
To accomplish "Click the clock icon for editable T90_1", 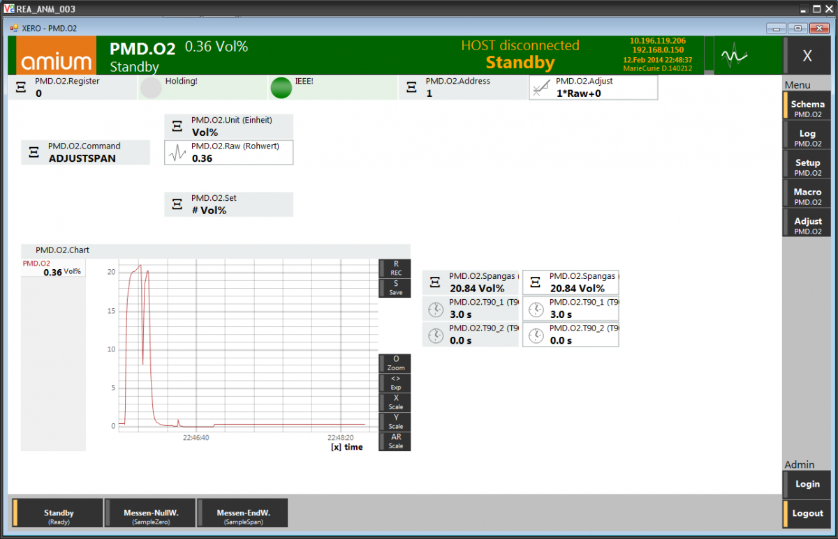I will (536, 309).
